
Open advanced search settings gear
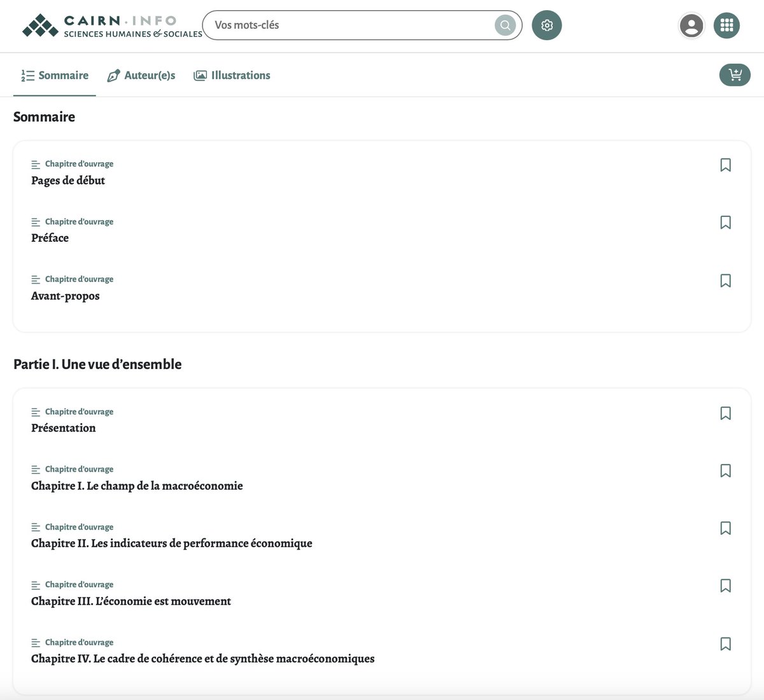coord(547,25)
